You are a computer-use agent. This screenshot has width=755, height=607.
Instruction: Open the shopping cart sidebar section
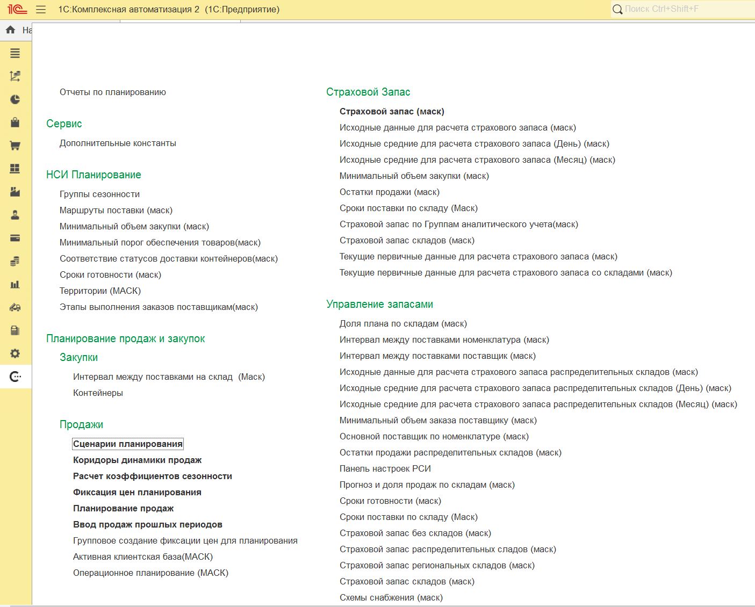pos(15,146)
